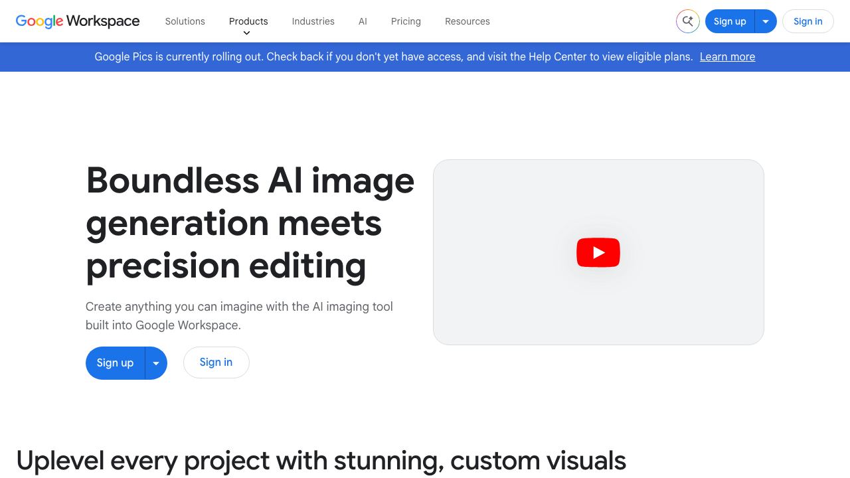Open the Solutions menu
The width and height of the screenshot is (850, 478).
click(x=185, y=21)
